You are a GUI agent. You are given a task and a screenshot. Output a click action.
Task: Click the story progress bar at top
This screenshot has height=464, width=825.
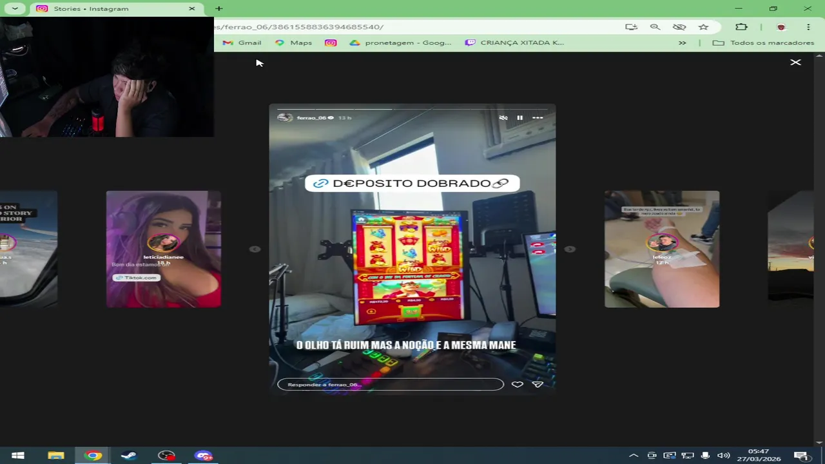(412, 109)
